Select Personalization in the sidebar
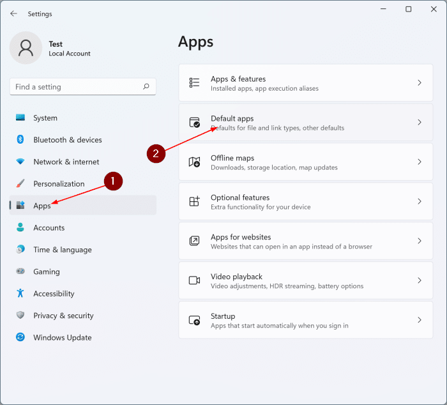Screen dimensions: 447x405 click(x=83, y=183)
